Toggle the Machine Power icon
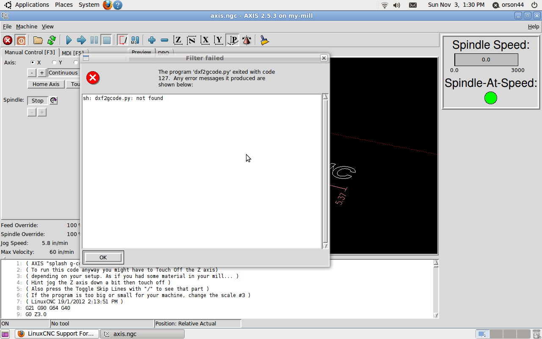 click(21, 40)
